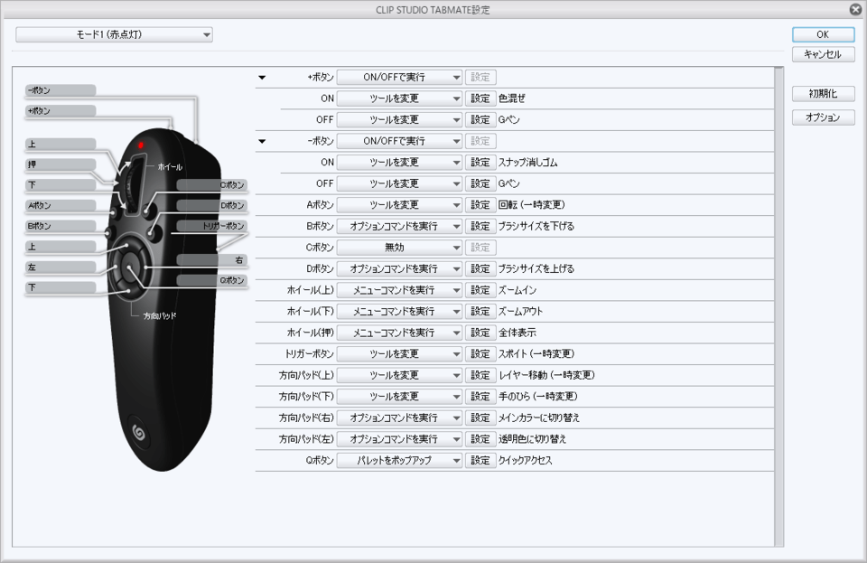Open the モード1 (赤点灯) mode dropdown

point(114,34)
